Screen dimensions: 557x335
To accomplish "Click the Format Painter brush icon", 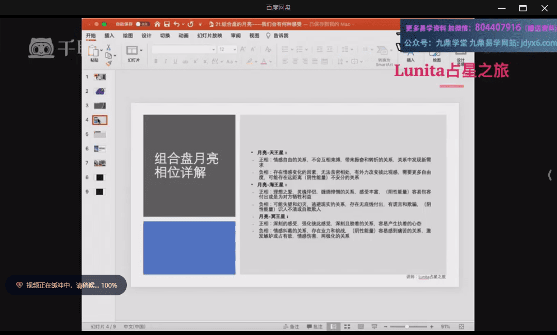I will (x=108, y=63).
